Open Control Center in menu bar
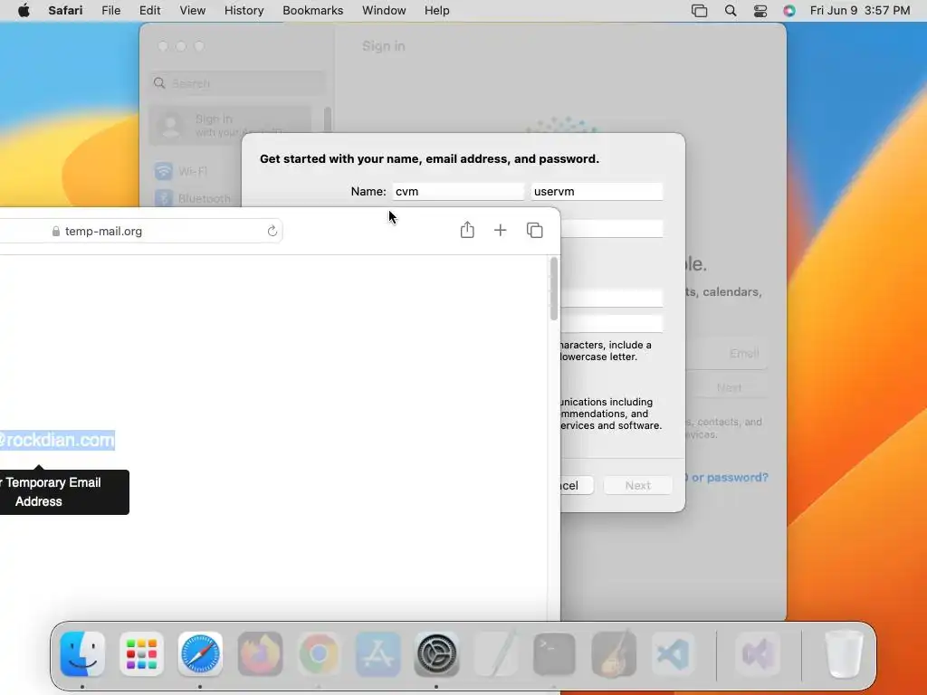 (760, 11)
